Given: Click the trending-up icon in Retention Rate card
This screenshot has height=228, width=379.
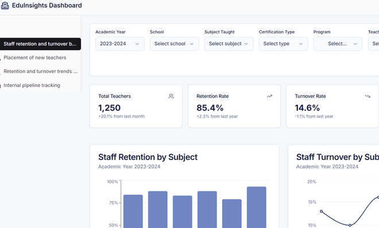Looking at the screenshot, I should 269,96.
